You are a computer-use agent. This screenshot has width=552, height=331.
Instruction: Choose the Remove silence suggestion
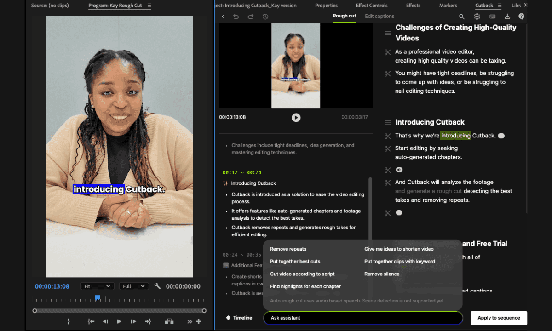(x=382, y=274)
